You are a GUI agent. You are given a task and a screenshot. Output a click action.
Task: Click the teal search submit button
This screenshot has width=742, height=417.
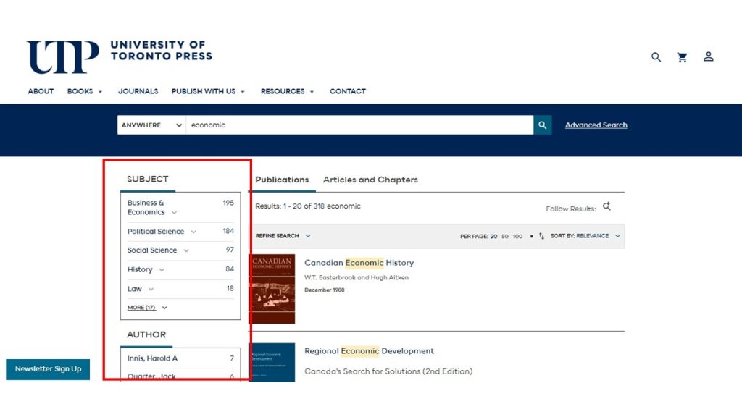click(x=542, y=125)
